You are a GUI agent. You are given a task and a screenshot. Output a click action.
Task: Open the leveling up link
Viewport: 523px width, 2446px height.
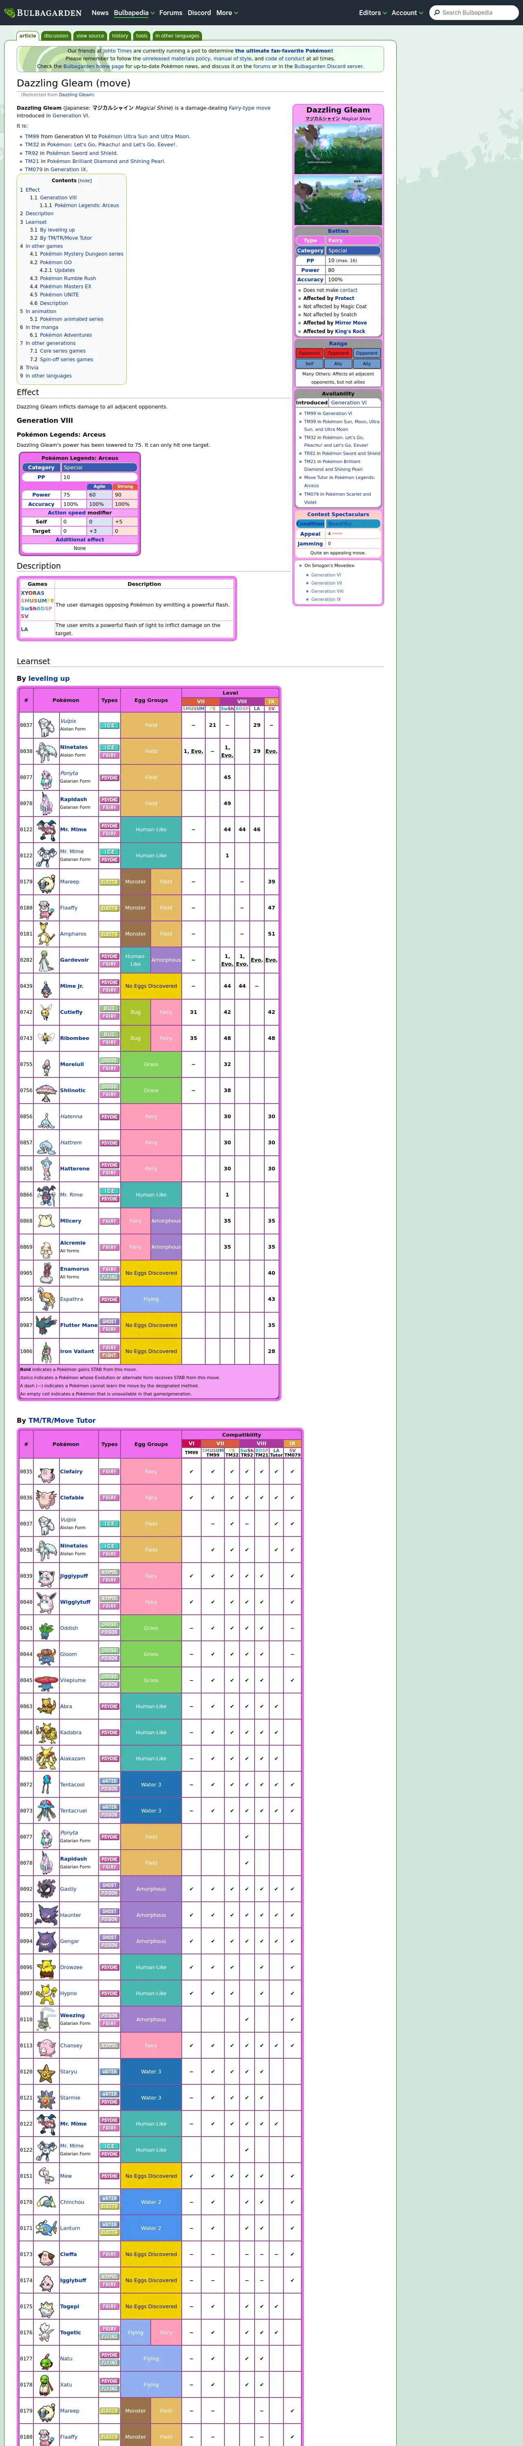point(48,679)
